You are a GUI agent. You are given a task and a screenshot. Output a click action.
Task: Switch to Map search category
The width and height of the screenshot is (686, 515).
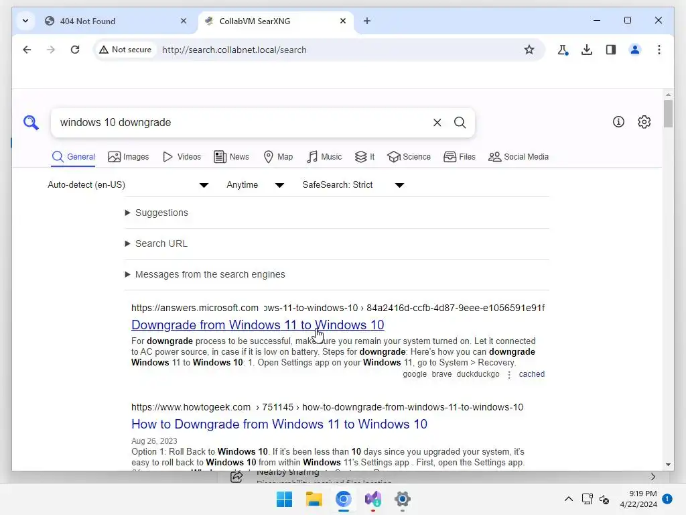pos(278,157)
